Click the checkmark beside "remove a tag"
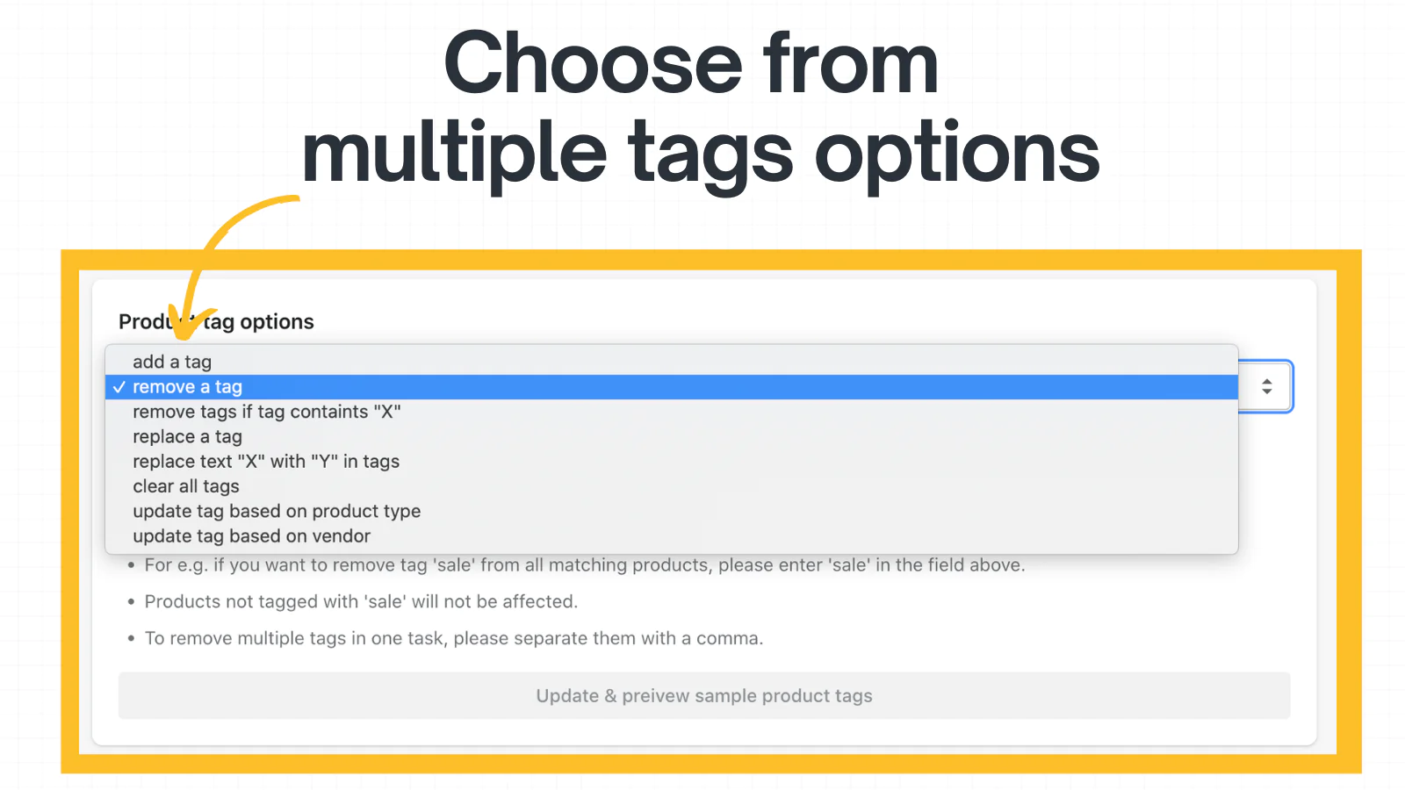This screenshot has width=1405, height=790. click(x=119, y=387)
